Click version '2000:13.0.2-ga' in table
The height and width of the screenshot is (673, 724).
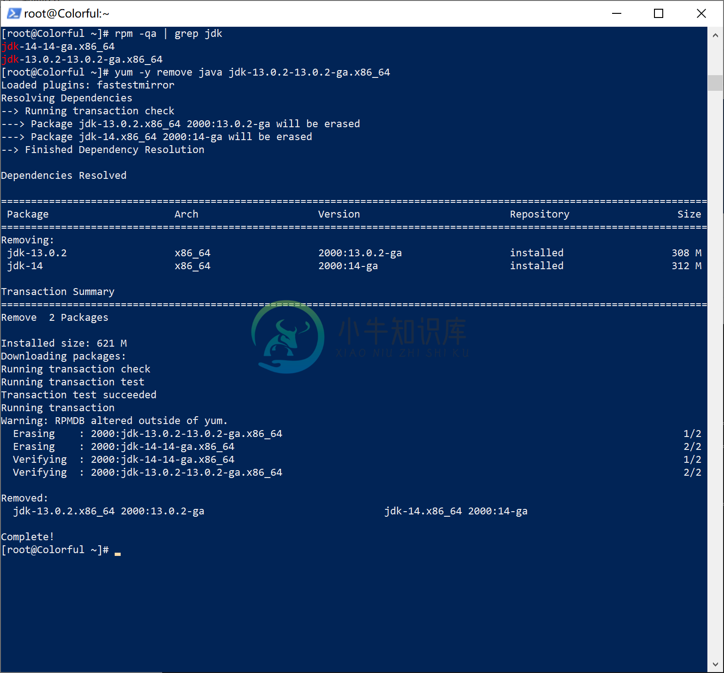tap(360, 253)
